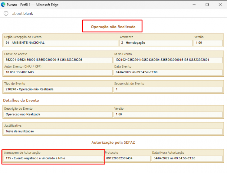Click the Sequencial do Evento label
Screen dimensions: 227x173
click(x=129, y=84)
